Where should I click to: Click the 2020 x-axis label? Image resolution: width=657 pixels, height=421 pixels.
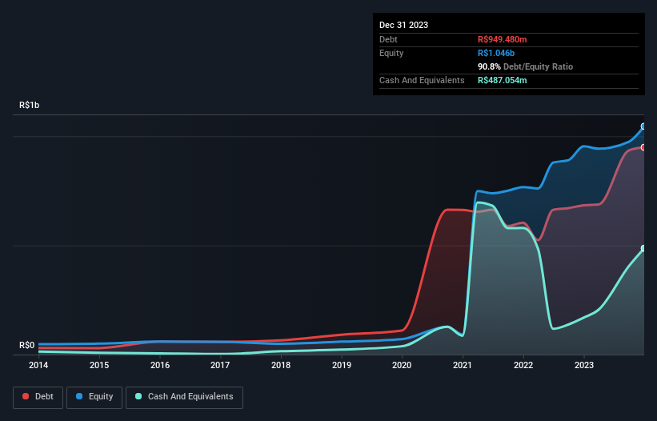[402, 365]
